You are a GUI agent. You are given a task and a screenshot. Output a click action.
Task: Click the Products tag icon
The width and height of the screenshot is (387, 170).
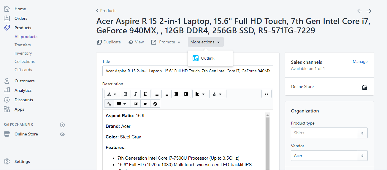click(x=7, y=28)
